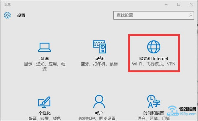Viewport: 198px width, 121px height.
Task: Click the magnifier search icon
Action: pyautogui.click(x=190, y=15)
